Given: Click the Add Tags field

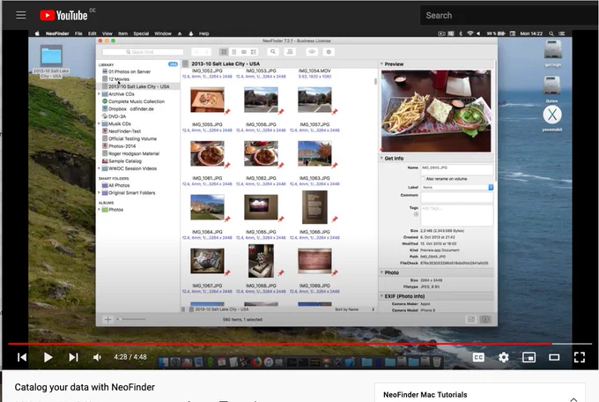Looking at the screenshot, I should [x=457, y=215].
